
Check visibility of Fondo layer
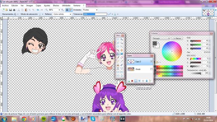(152, 69)
